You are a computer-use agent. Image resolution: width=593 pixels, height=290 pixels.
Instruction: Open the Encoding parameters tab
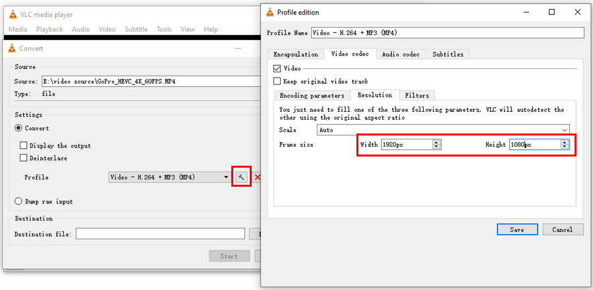tap(312, 95)
